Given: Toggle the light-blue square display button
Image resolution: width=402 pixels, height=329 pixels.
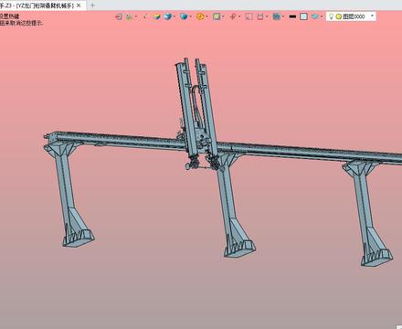Looking at the screenshot, I should [303, 16].
